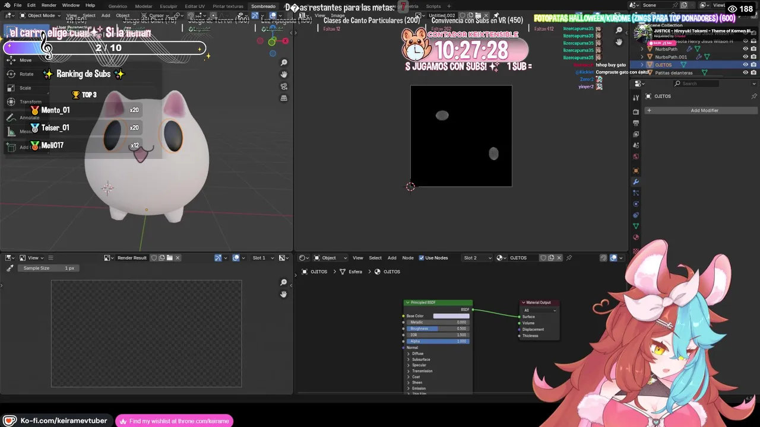Image resolution: width=760 pixels, height=427 pixels.
Task: Open the Tool properties tab
Action: click(x=636, y=98)
